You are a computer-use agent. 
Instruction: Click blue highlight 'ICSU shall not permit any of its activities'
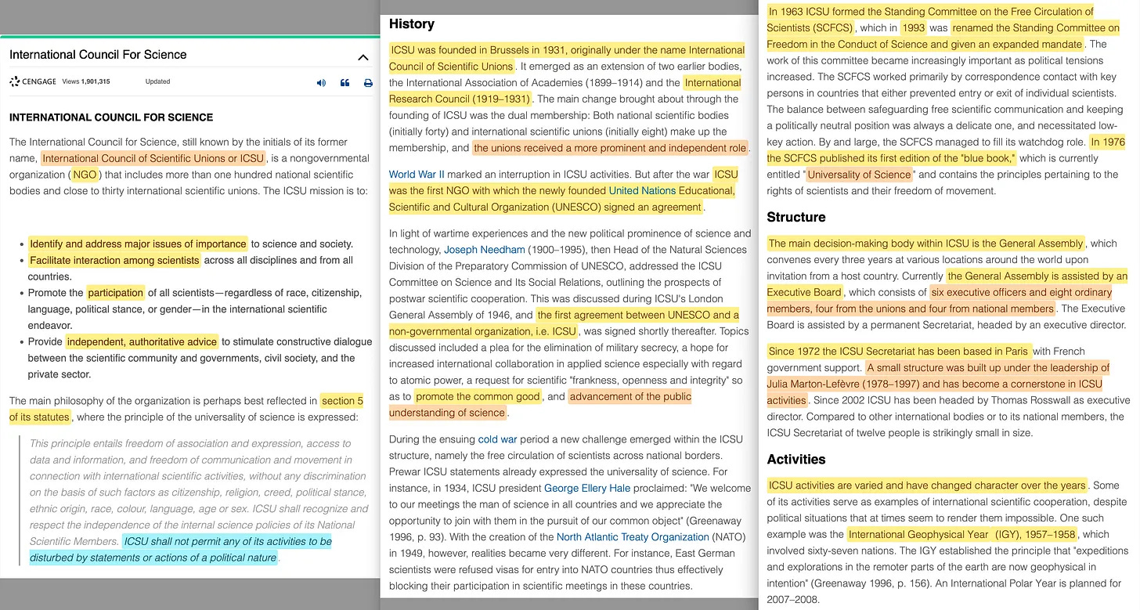tap(228, 541)
